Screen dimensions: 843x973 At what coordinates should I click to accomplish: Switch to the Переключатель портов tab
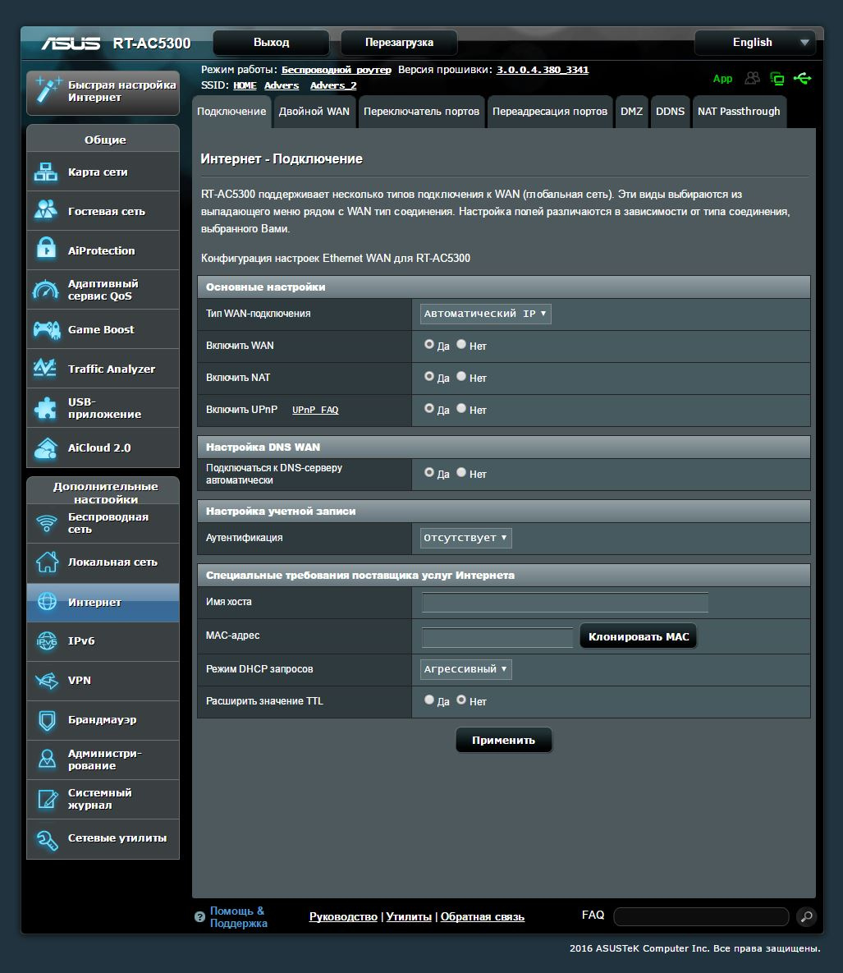421,112
